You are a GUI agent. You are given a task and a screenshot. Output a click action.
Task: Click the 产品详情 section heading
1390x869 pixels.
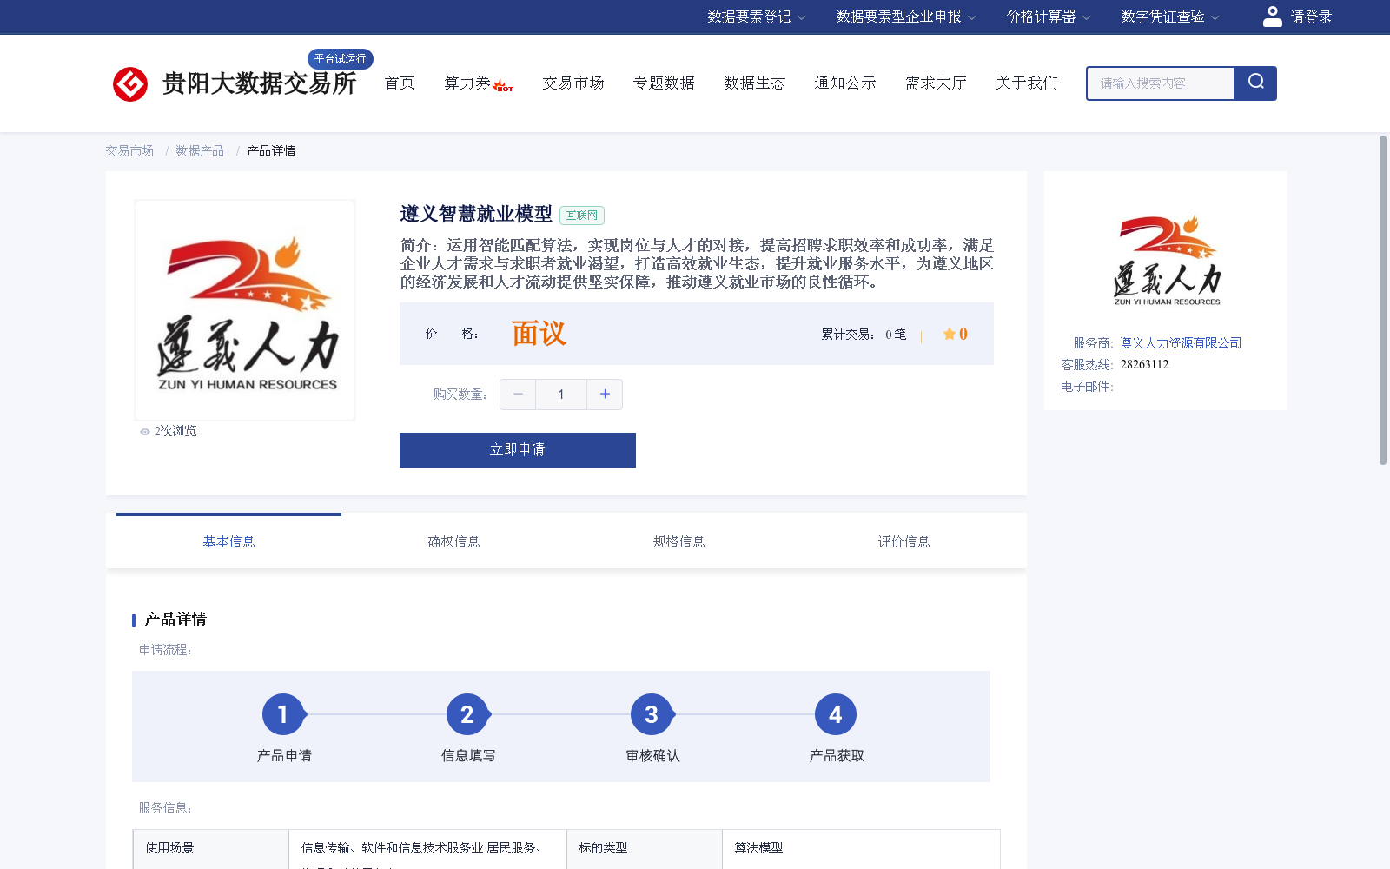point(175,620)
